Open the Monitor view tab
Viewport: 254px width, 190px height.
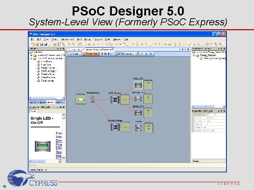coord(106,54)
